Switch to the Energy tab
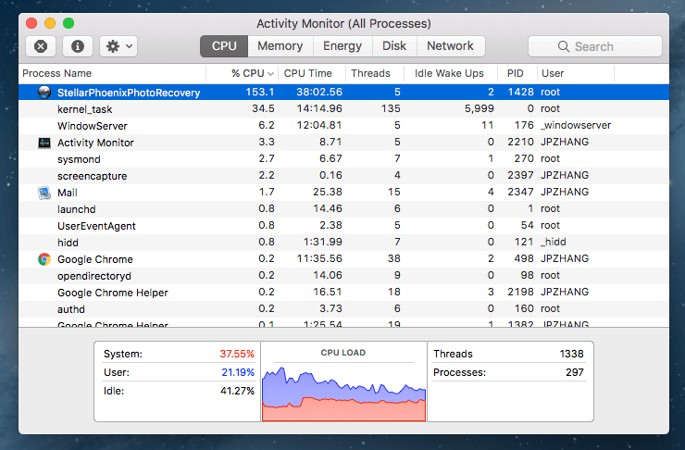 point(342,46)
